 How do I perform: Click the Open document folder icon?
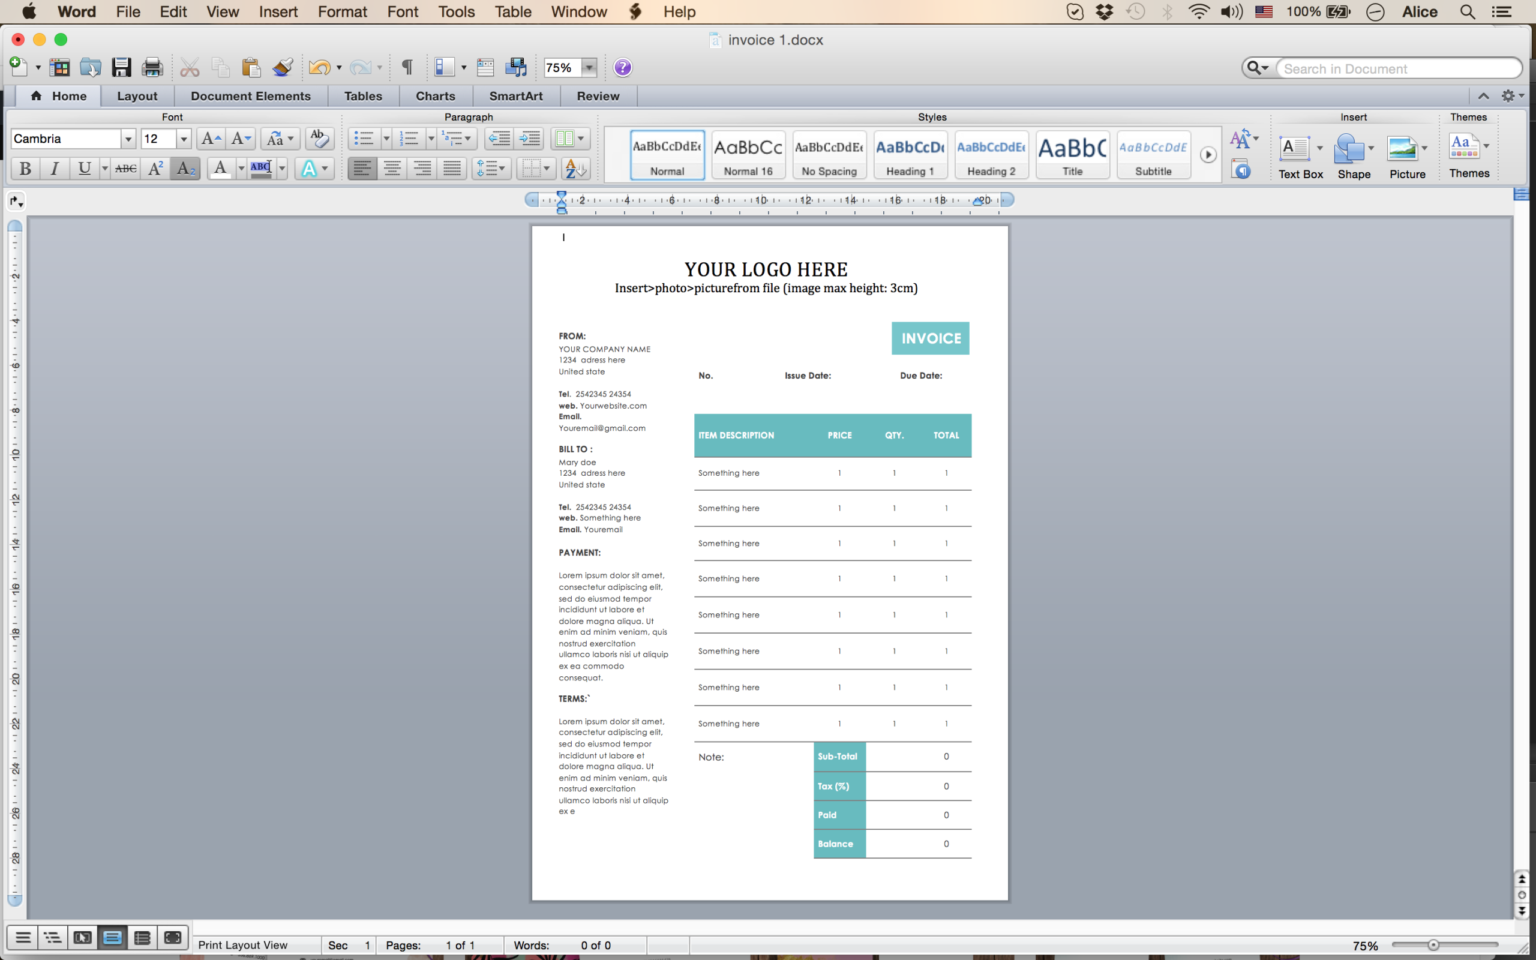coord(90,67)
